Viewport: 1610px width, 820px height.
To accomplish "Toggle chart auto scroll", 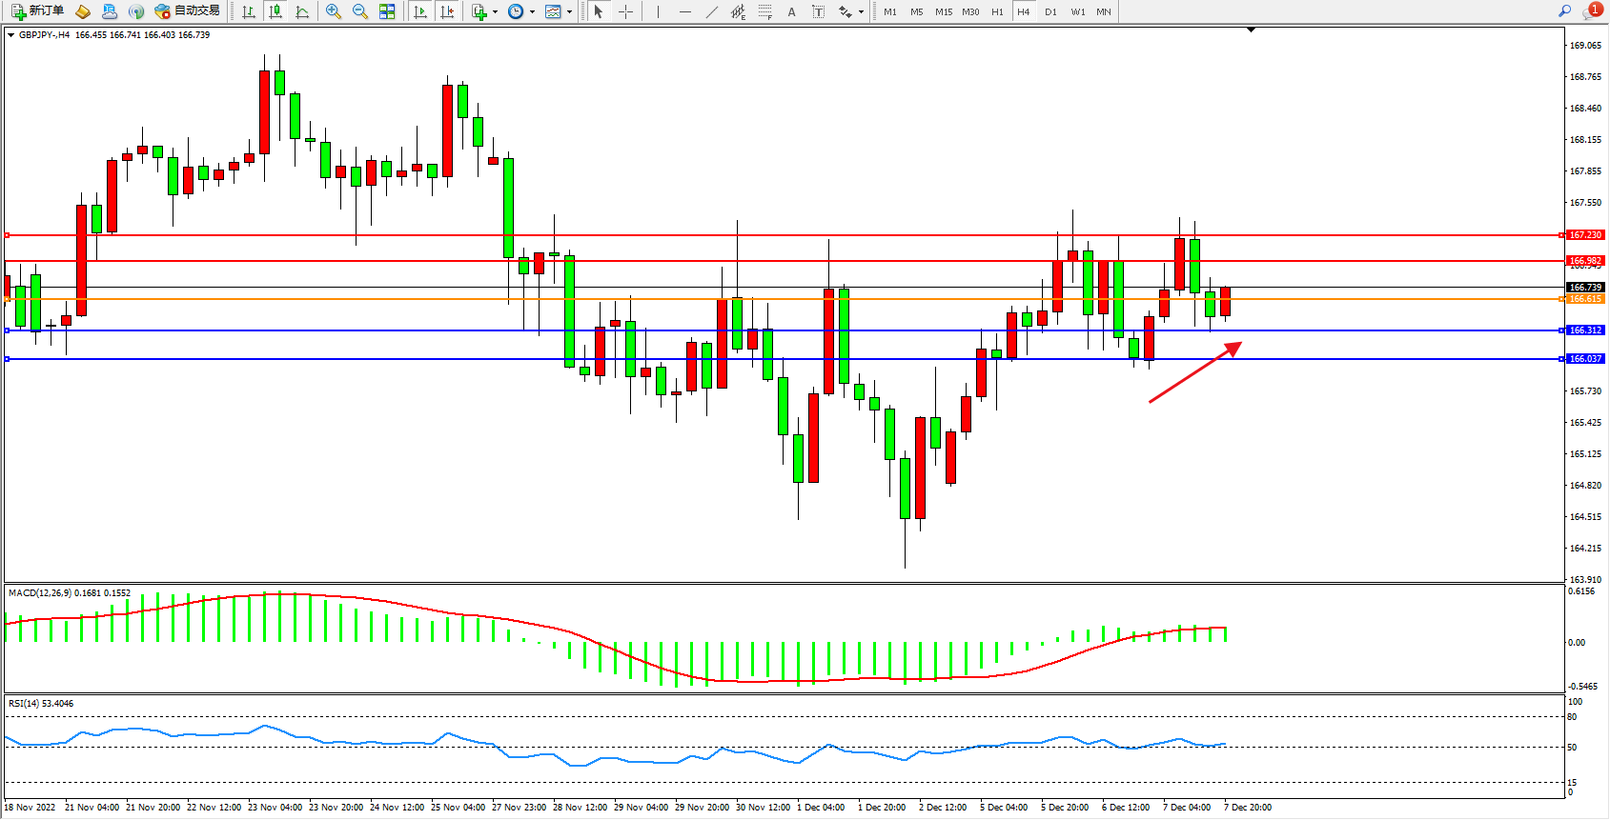I will point(420,11).
